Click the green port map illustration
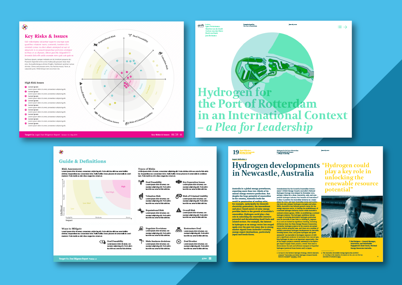 274,73
